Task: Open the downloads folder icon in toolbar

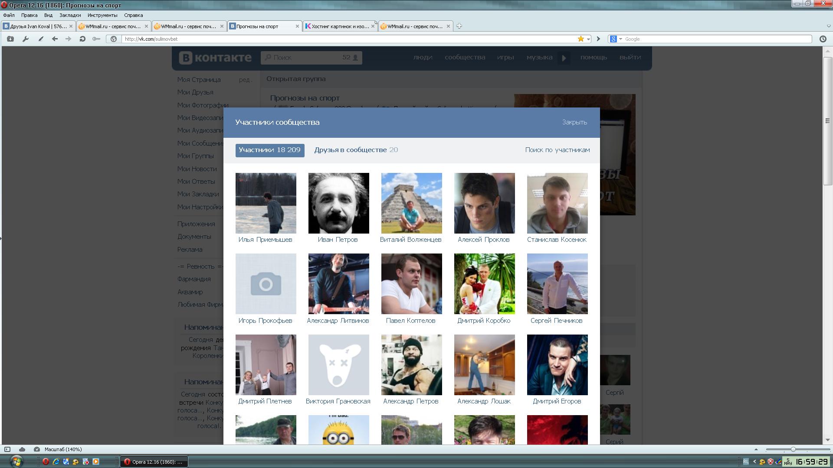Action: pos(10,39)
